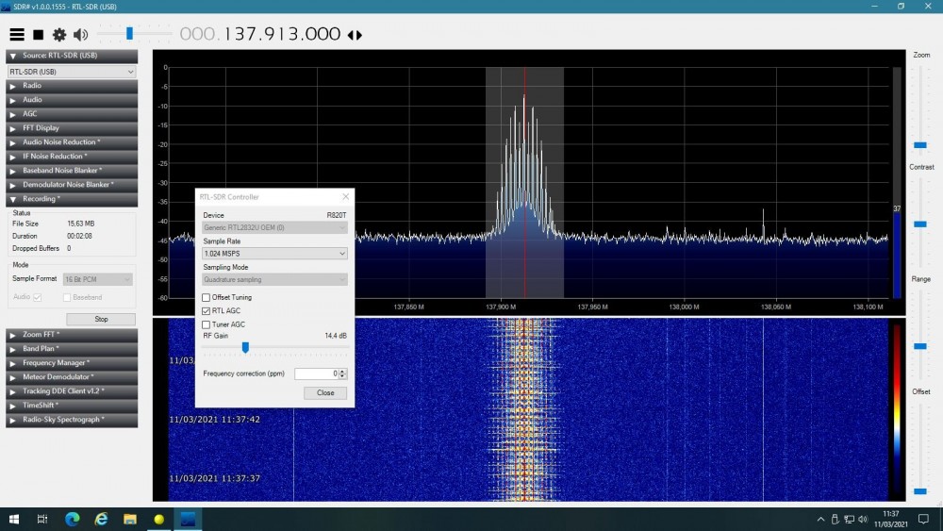Enable the Offset Tuning checkbox
Viewport: 943px width, 531px height.
tap(207, 298)
